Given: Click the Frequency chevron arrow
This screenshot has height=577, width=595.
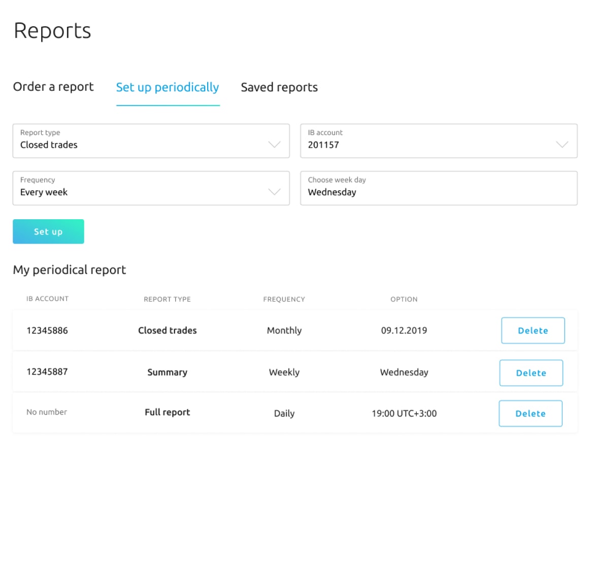Looking at the screenshot, I should [274, 192].
